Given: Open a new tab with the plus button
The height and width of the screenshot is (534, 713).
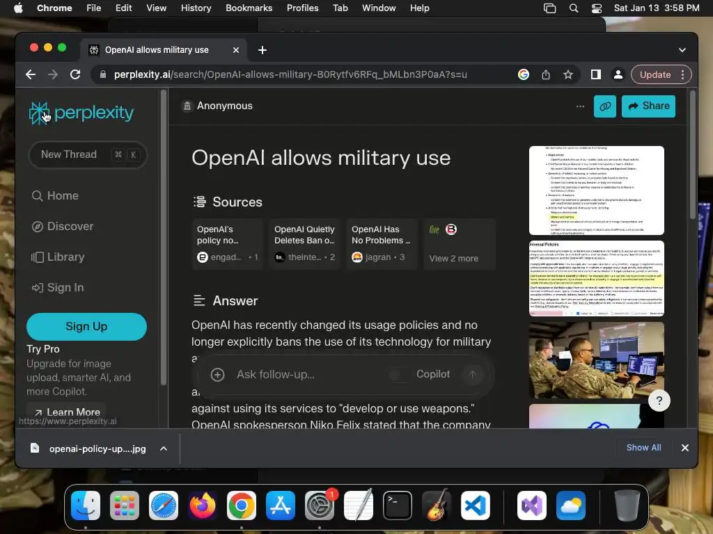Looking at the screenshot, I should tap(263, 50).
